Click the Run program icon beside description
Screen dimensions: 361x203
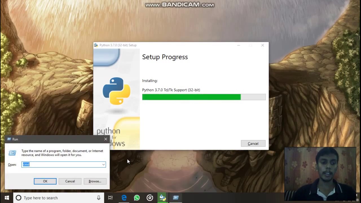coord(12,153)
